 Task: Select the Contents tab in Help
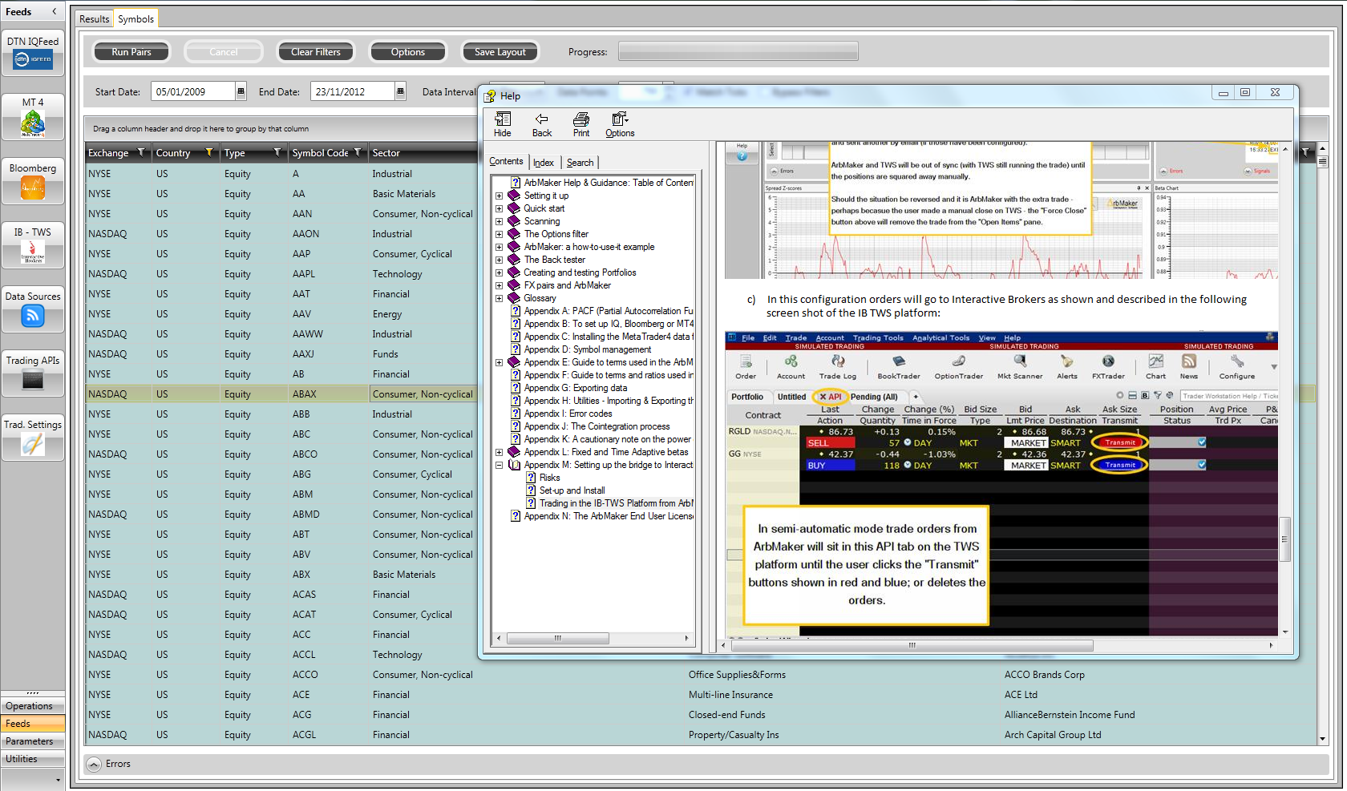(x=506, y=161)
